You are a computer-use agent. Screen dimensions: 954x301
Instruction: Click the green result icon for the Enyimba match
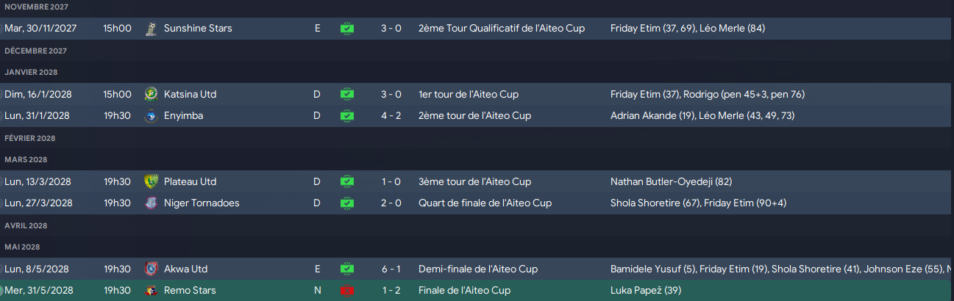coord(347,116)
